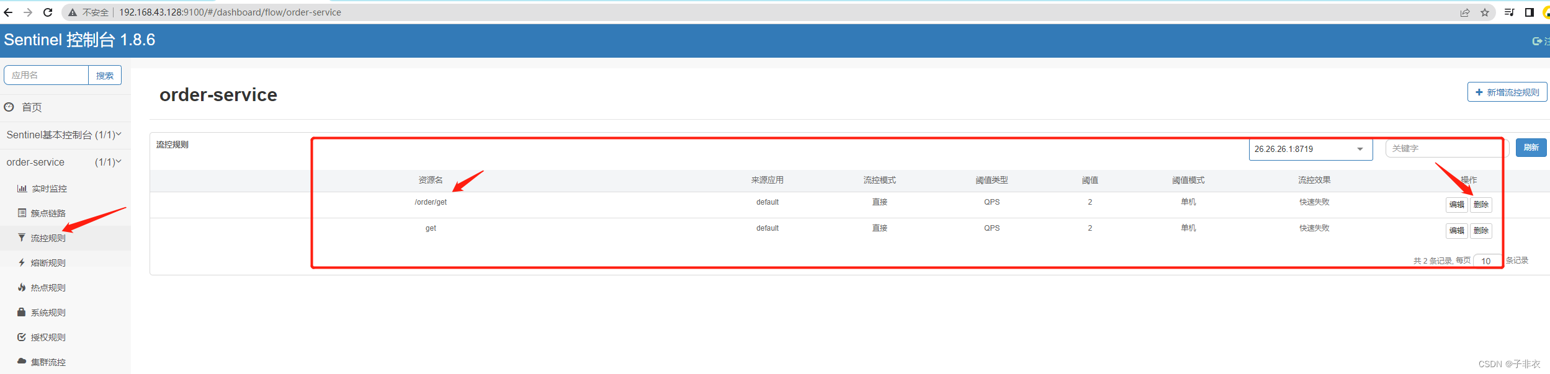
Task: Click 编辑 for /order/get rule
Action: pos(1456,204)
